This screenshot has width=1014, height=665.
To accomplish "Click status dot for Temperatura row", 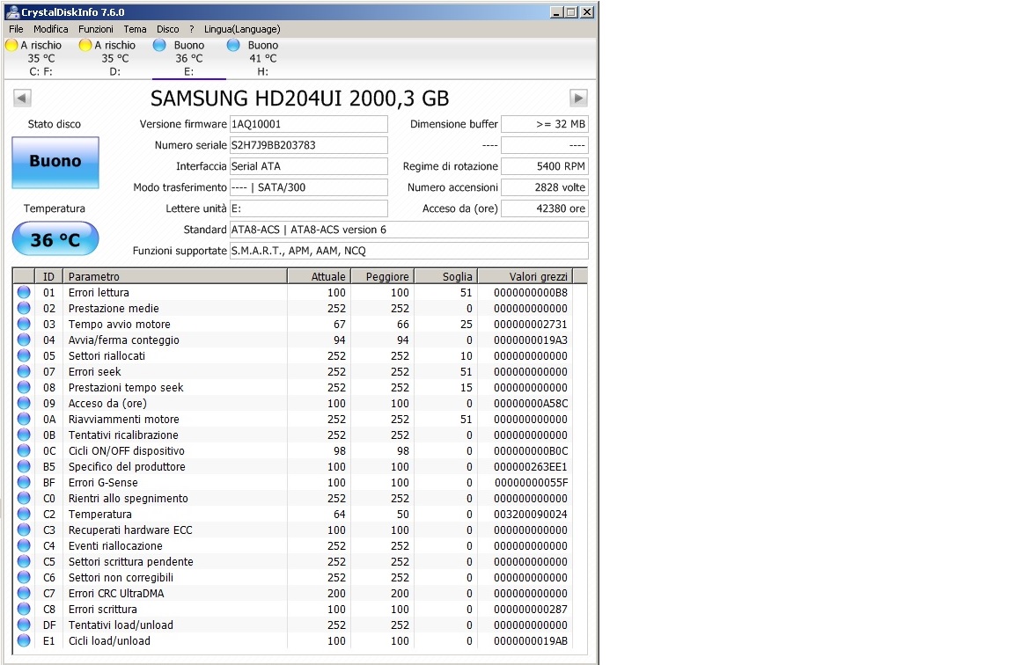I will click(x=24, y=514).
